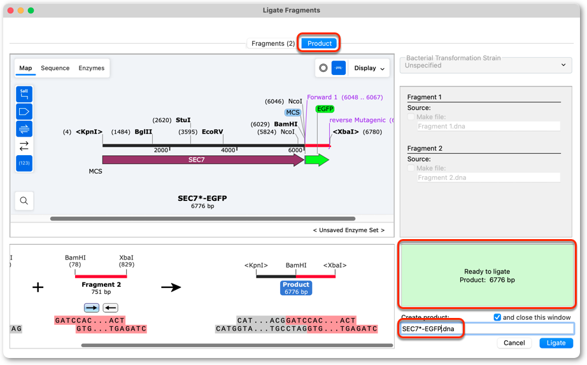Click the Fragment 2.dna file name field

(x=488, y=177)
